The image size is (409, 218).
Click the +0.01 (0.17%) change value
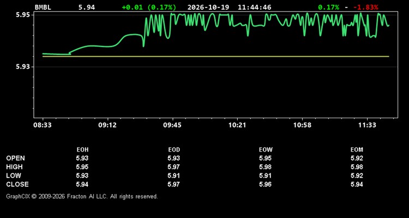click(x=149, y=7)
